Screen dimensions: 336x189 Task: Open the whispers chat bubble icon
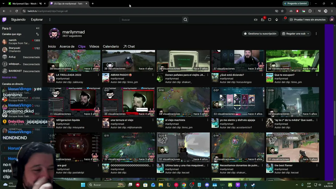[270, 20]
